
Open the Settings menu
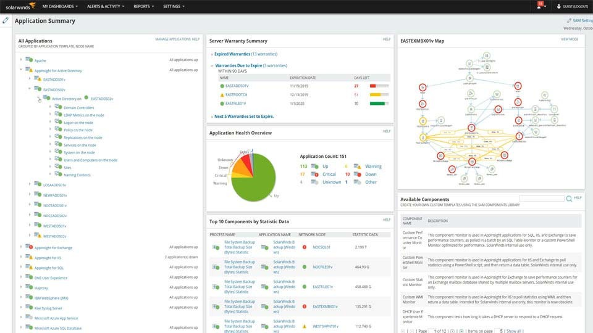[x=174, y=6]
